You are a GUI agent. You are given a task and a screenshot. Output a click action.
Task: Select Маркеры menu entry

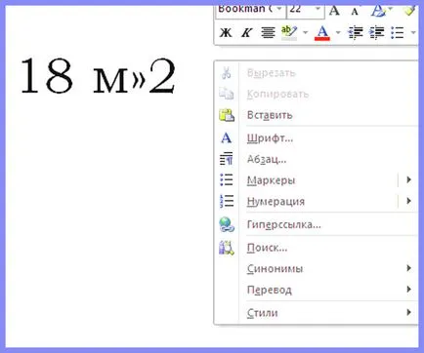[271, 180]
